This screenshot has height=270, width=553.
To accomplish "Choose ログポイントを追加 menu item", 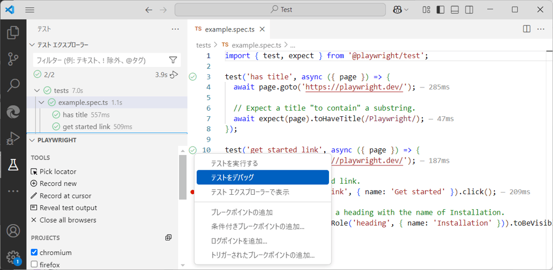I will [x=263, y=241].
